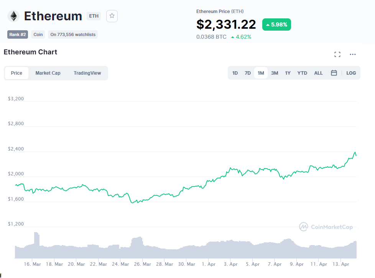Click the $3,200 axis label

(x=16, y=99)
